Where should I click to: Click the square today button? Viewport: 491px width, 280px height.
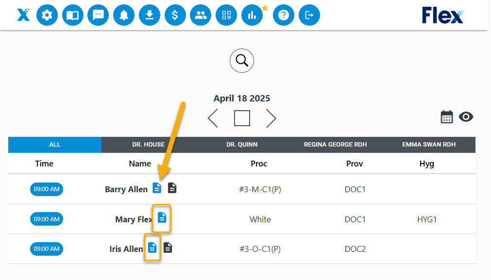[242, 118]
